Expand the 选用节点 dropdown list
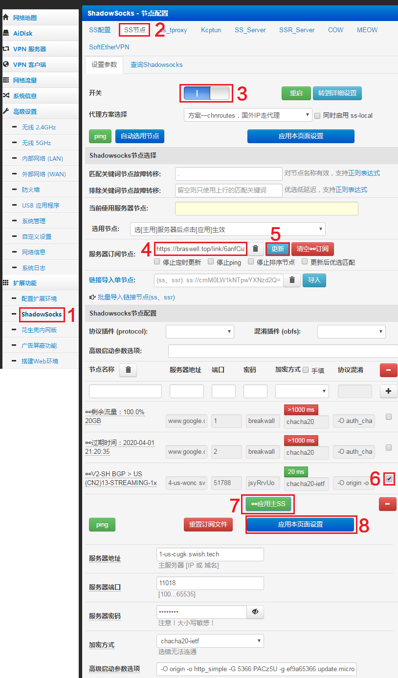 coord(228,229)
